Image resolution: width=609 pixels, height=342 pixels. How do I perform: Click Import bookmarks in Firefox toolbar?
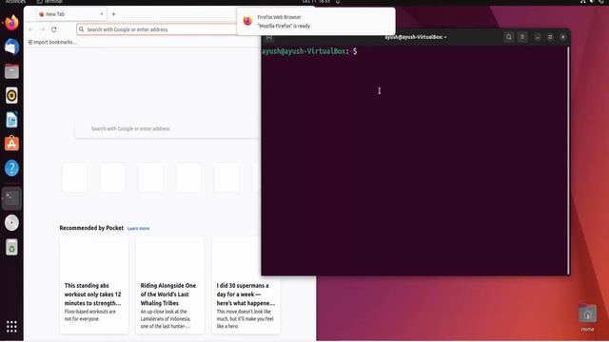tap(52, 42)
